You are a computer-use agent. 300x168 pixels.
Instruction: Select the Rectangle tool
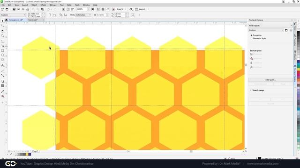click(2, 51)
